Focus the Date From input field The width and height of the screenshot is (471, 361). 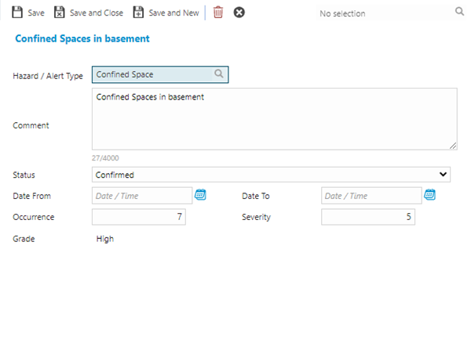coord(141,195)
